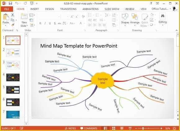Image resolution: width=180 pixels, height=131 pixels.
Task: Toggle Align Left paragraph alignment
Action: click(x=90, y=25)
